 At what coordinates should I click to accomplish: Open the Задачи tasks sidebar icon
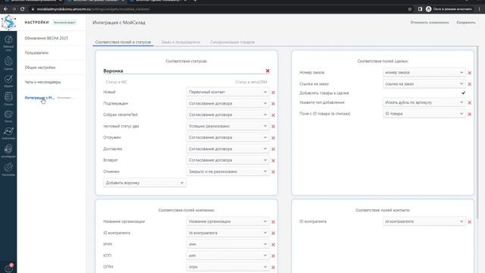(x=8, y=81)
